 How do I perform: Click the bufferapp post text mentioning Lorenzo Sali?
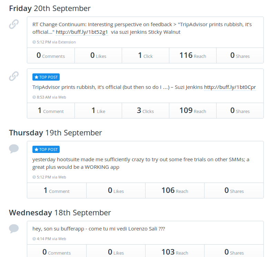coord(99,229)
